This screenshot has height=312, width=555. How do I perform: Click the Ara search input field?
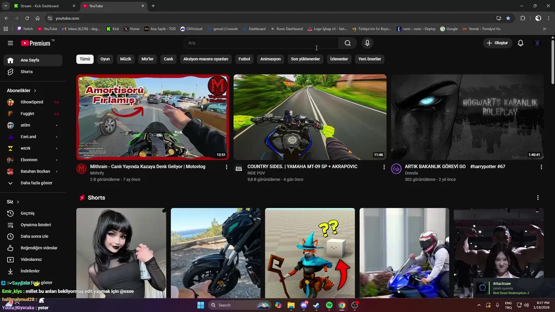click(x=261, y=43)
